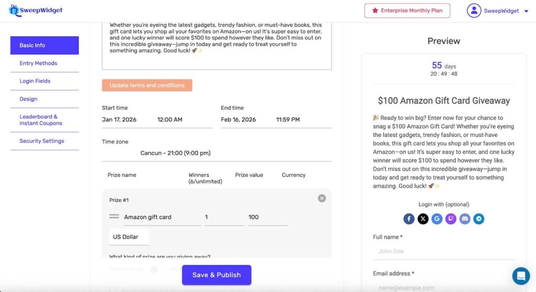
Task: Login with Discord icon
Action: 465,219
